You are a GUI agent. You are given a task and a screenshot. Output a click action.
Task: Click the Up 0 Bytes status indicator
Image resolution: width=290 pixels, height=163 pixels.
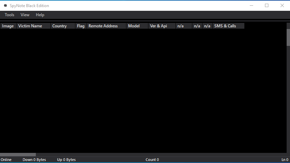click(x=66, y=160)
